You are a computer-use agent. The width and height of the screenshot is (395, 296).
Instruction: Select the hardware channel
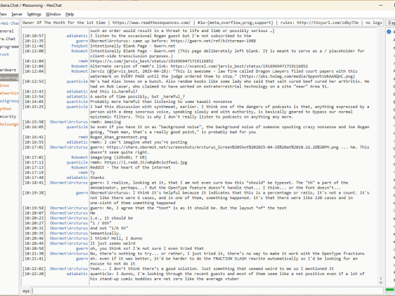point(9,70)
